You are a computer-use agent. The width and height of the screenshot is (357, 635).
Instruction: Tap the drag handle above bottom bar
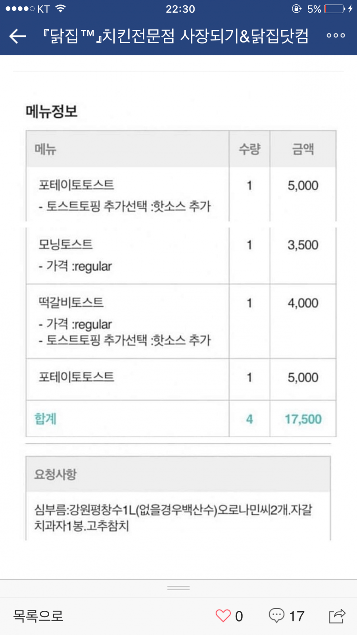(178, 588)
